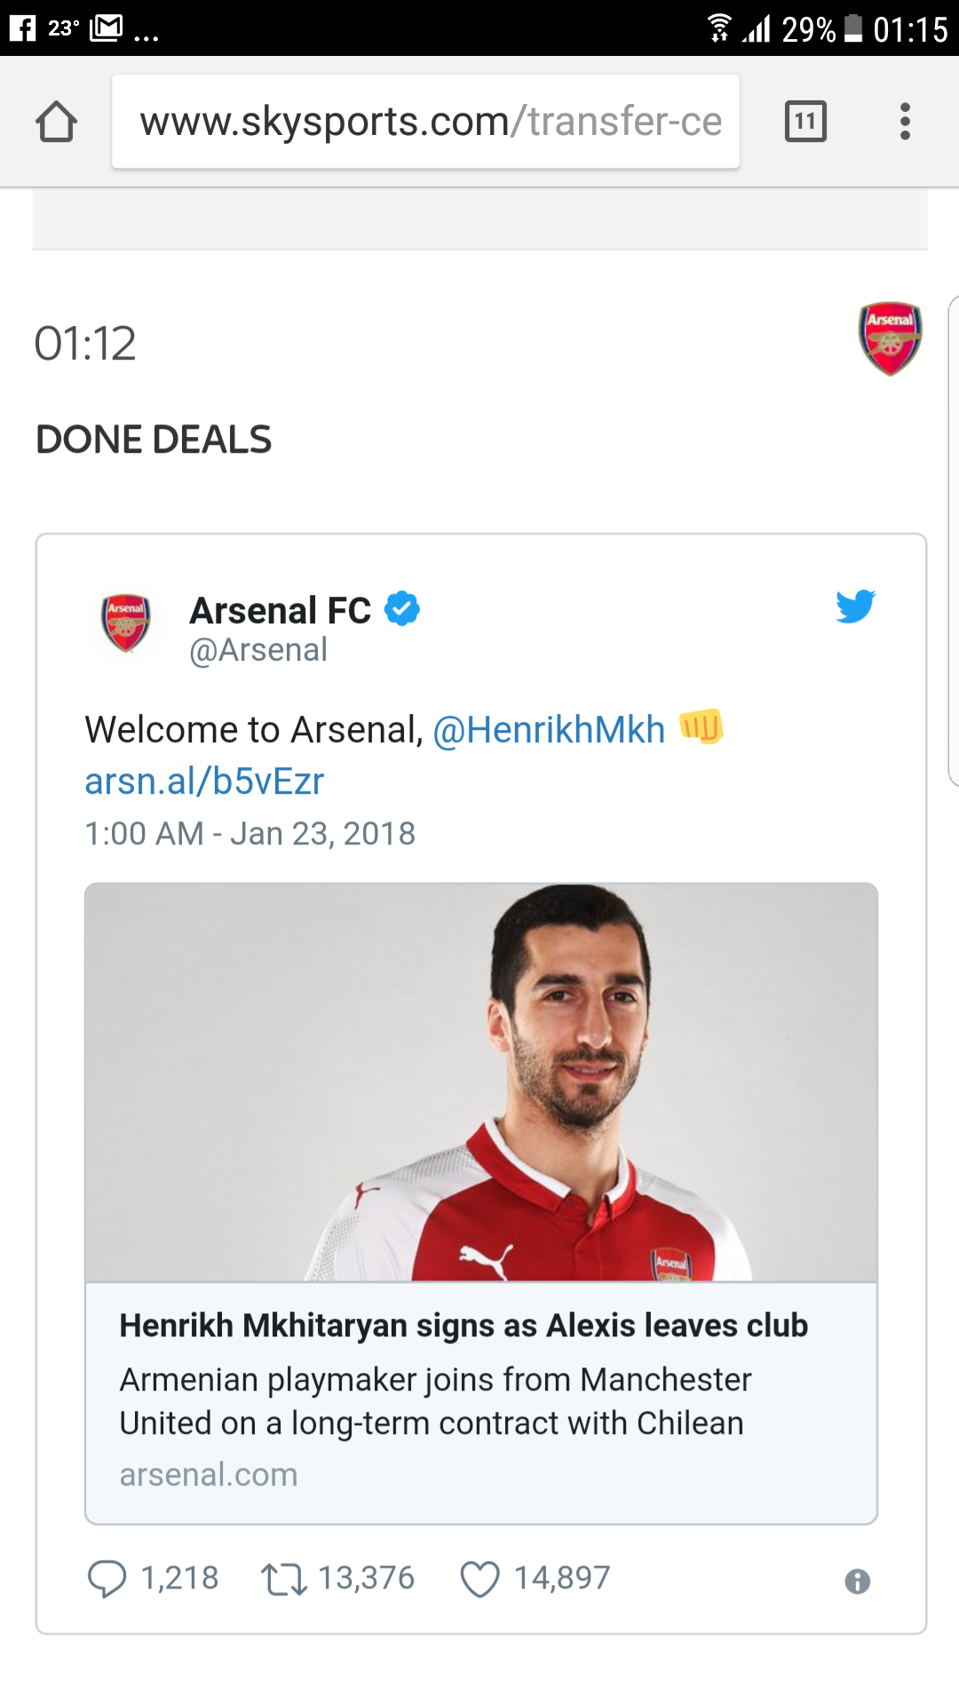Like the tweet with heart icon

[480, 1579]
